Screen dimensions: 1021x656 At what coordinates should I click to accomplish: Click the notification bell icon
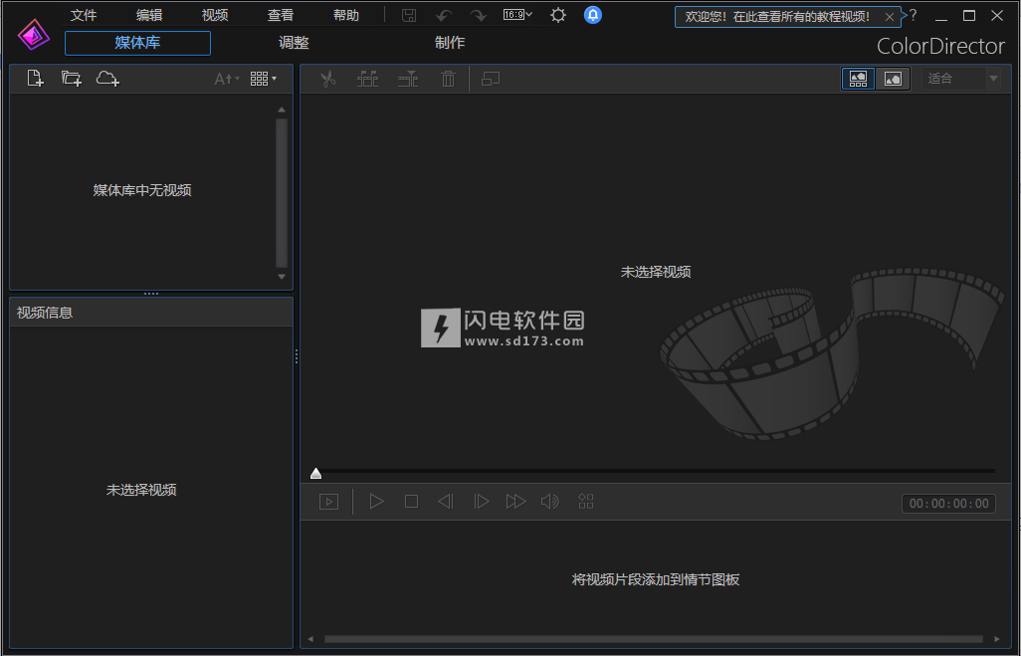click(592, 15)
